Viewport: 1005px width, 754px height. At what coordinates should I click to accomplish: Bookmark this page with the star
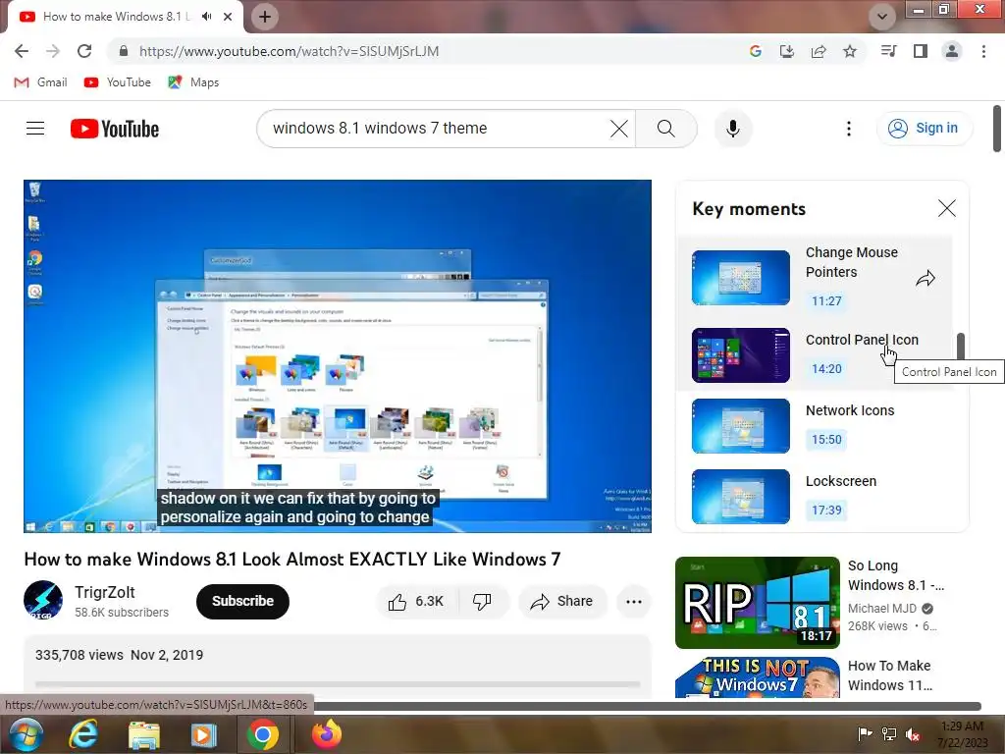pyautogui.click(x=850, y=51)
